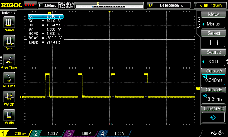Screen dimensions: 228x137
Task: Open the Source CH1 dropdown
Action: point(213,61)
